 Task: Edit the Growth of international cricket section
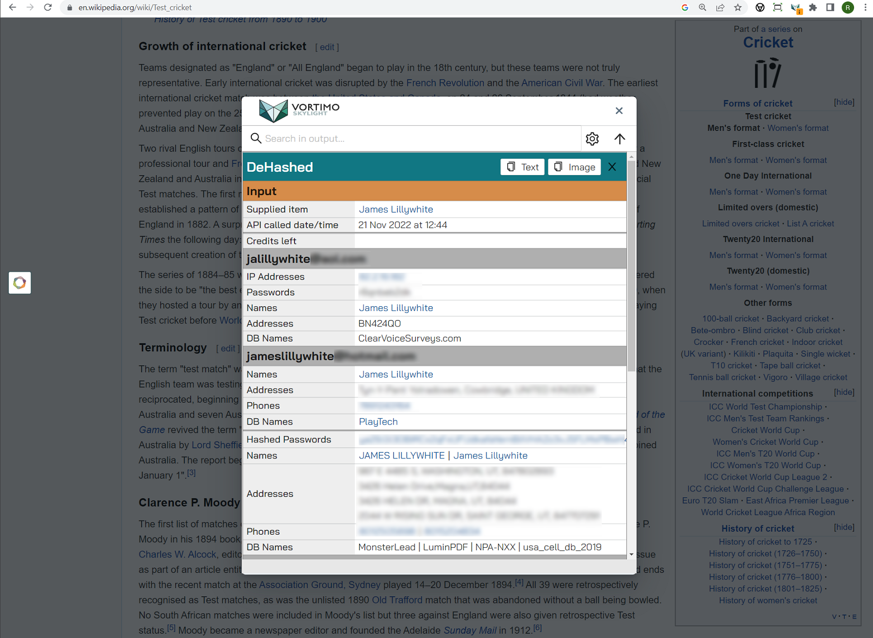[327, 47]
